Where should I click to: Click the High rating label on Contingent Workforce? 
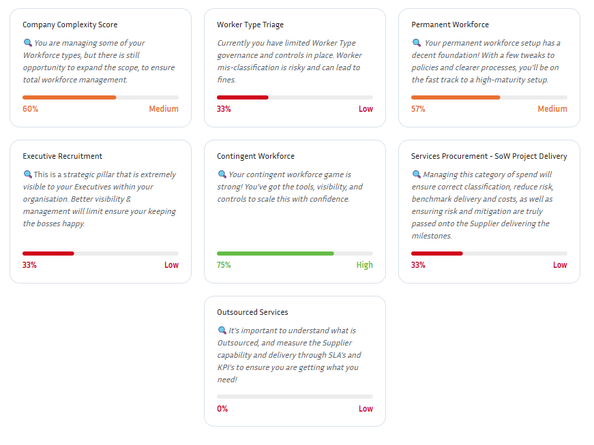pyautogui.click(x=364, y=265)
